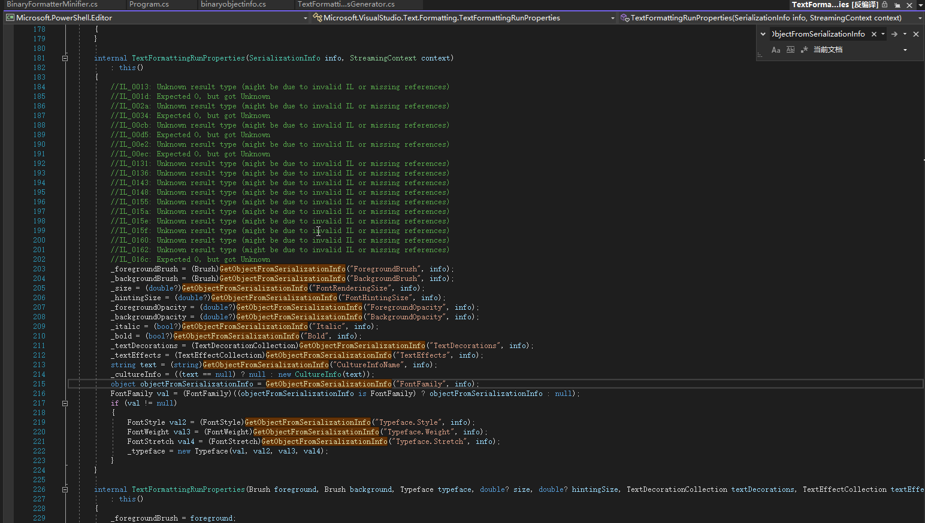Click the "Typeface.Style" string literal
This screenshot has width=925, height=523.
pos(409,422)
